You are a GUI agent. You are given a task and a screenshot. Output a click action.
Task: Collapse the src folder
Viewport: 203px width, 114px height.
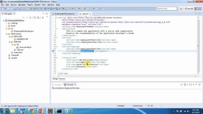pos(7,28)
